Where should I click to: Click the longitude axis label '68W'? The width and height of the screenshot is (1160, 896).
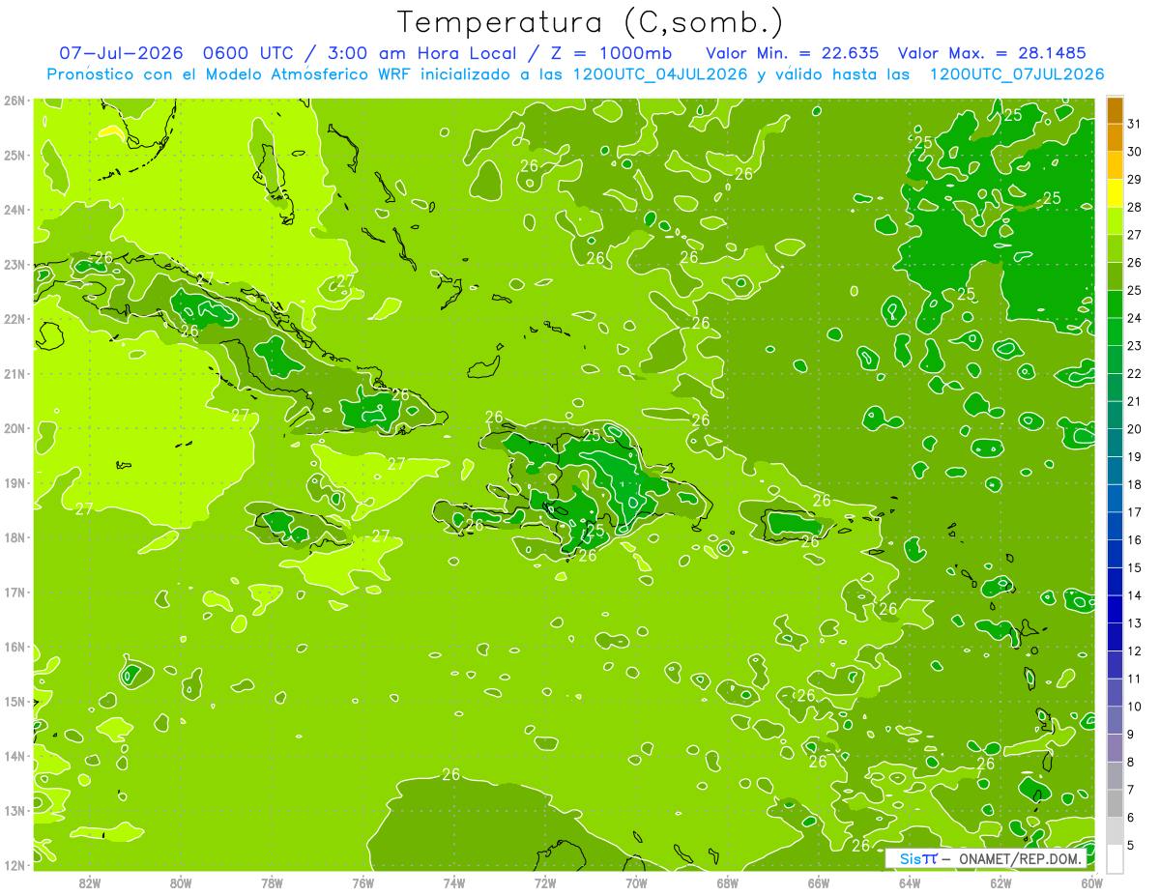728,882
